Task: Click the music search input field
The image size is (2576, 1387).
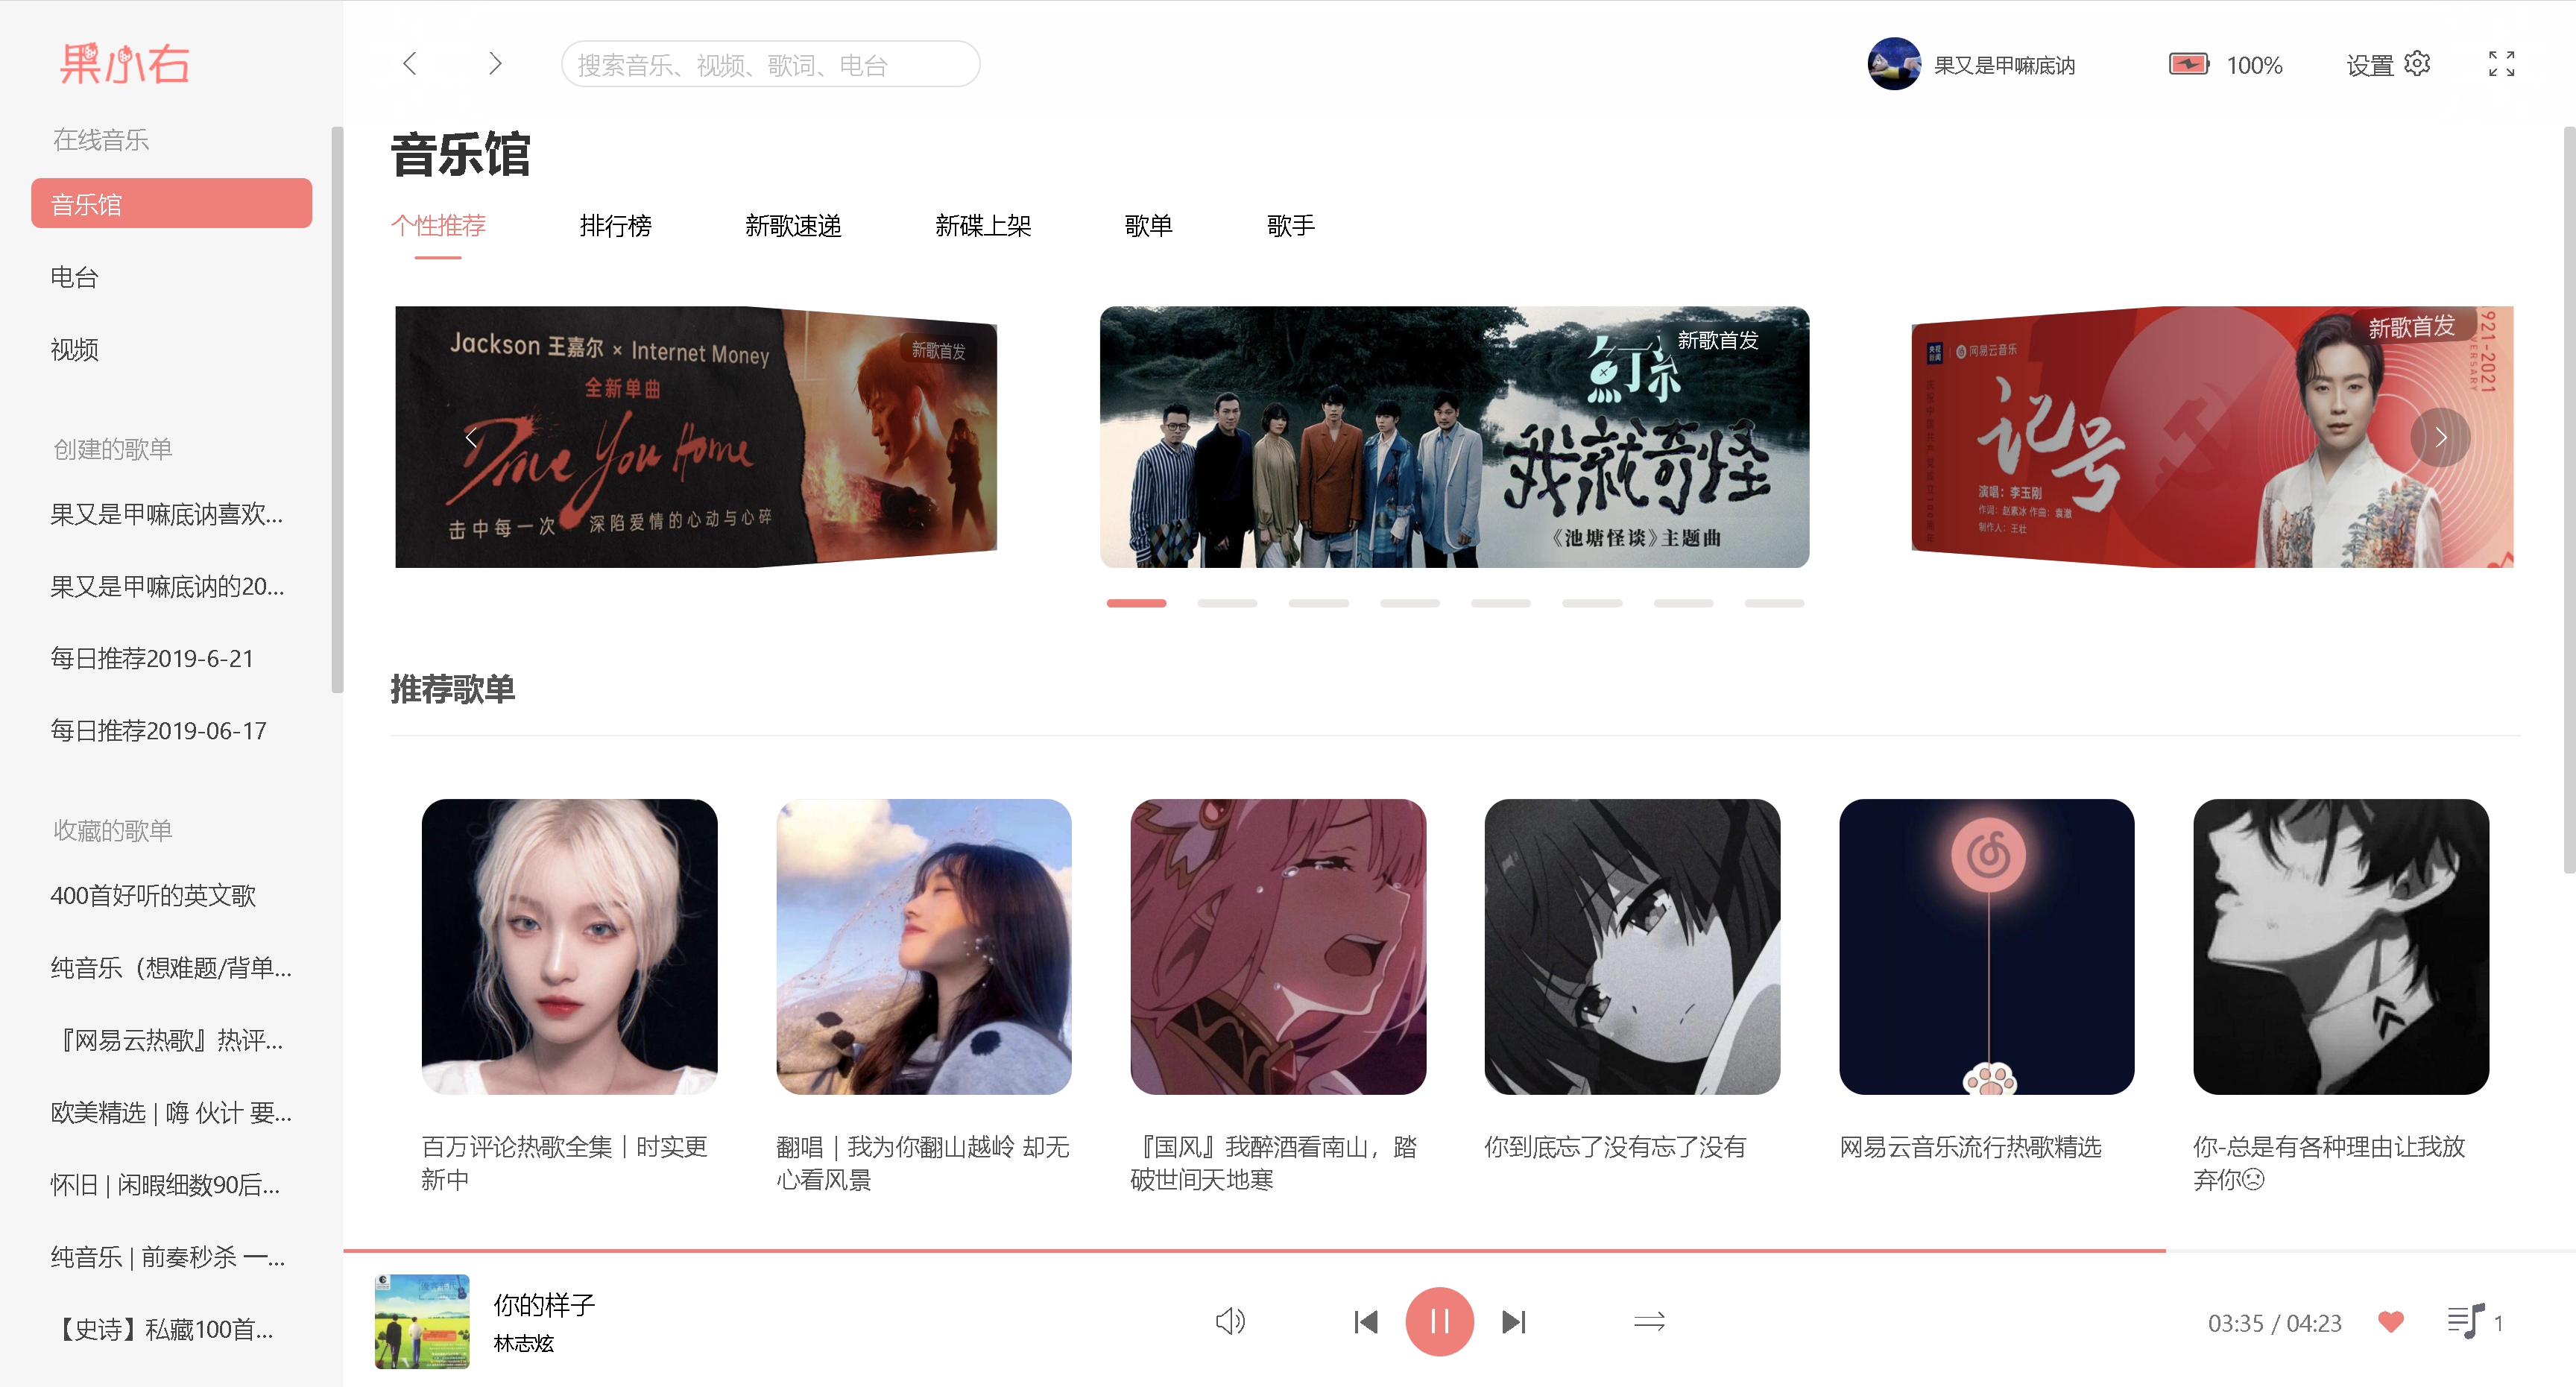Action: [770, 65]
